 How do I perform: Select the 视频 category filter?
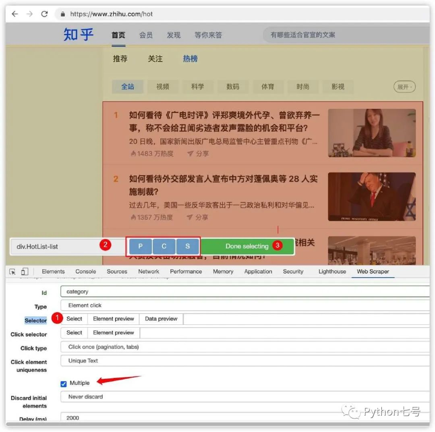click(x=163, y=87)
